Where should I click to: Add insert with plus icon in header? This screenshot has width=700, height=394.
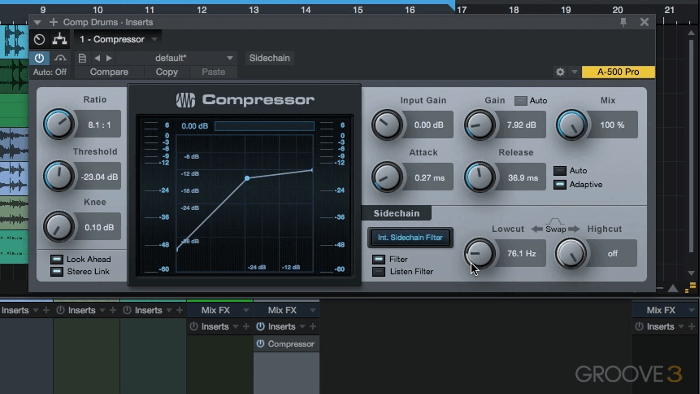point(53,22)
